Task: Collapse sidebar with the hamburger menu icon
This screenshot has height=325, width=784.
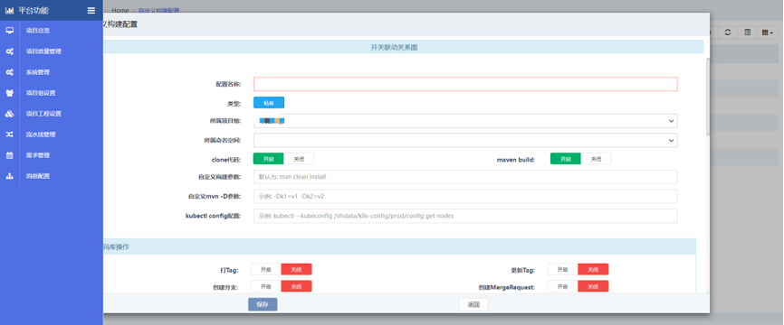Action: 91,10
